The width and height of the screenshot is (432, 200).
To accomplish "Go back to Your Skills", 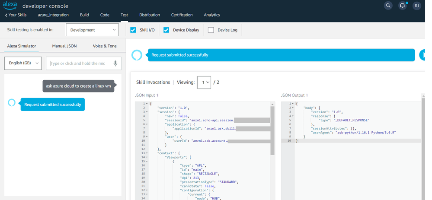I will click(16, 15).
